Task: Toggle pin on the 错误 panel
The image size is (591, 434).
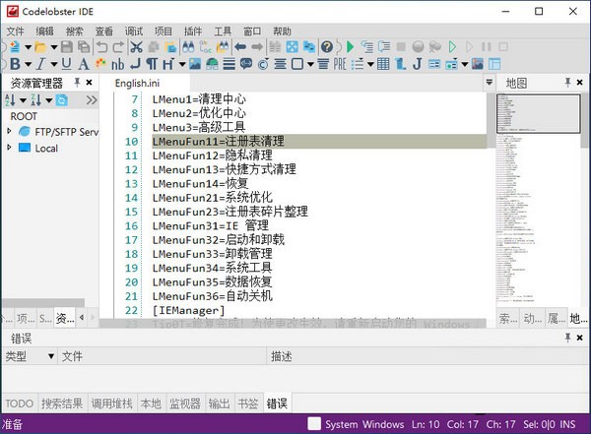Action: [567, 338]
